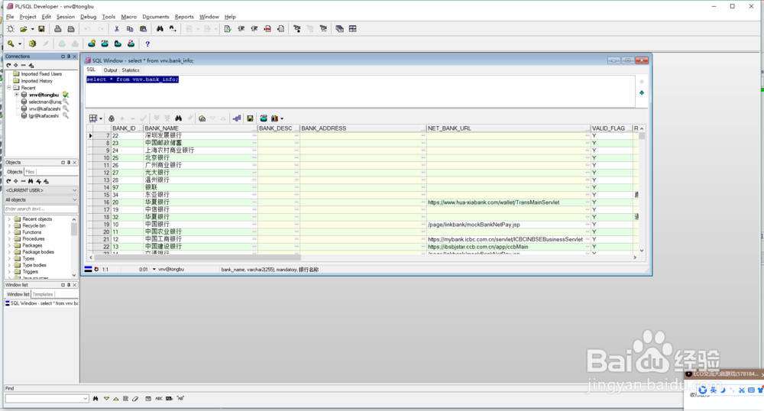Select SQL Window entry in Window list
This screenshot has width=764, height=411.
point(42,303)
